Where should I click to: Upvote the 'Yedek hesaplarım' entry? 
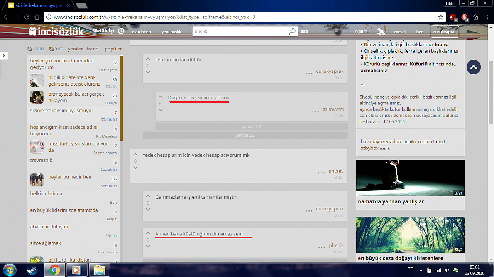(x=135, y=155)
